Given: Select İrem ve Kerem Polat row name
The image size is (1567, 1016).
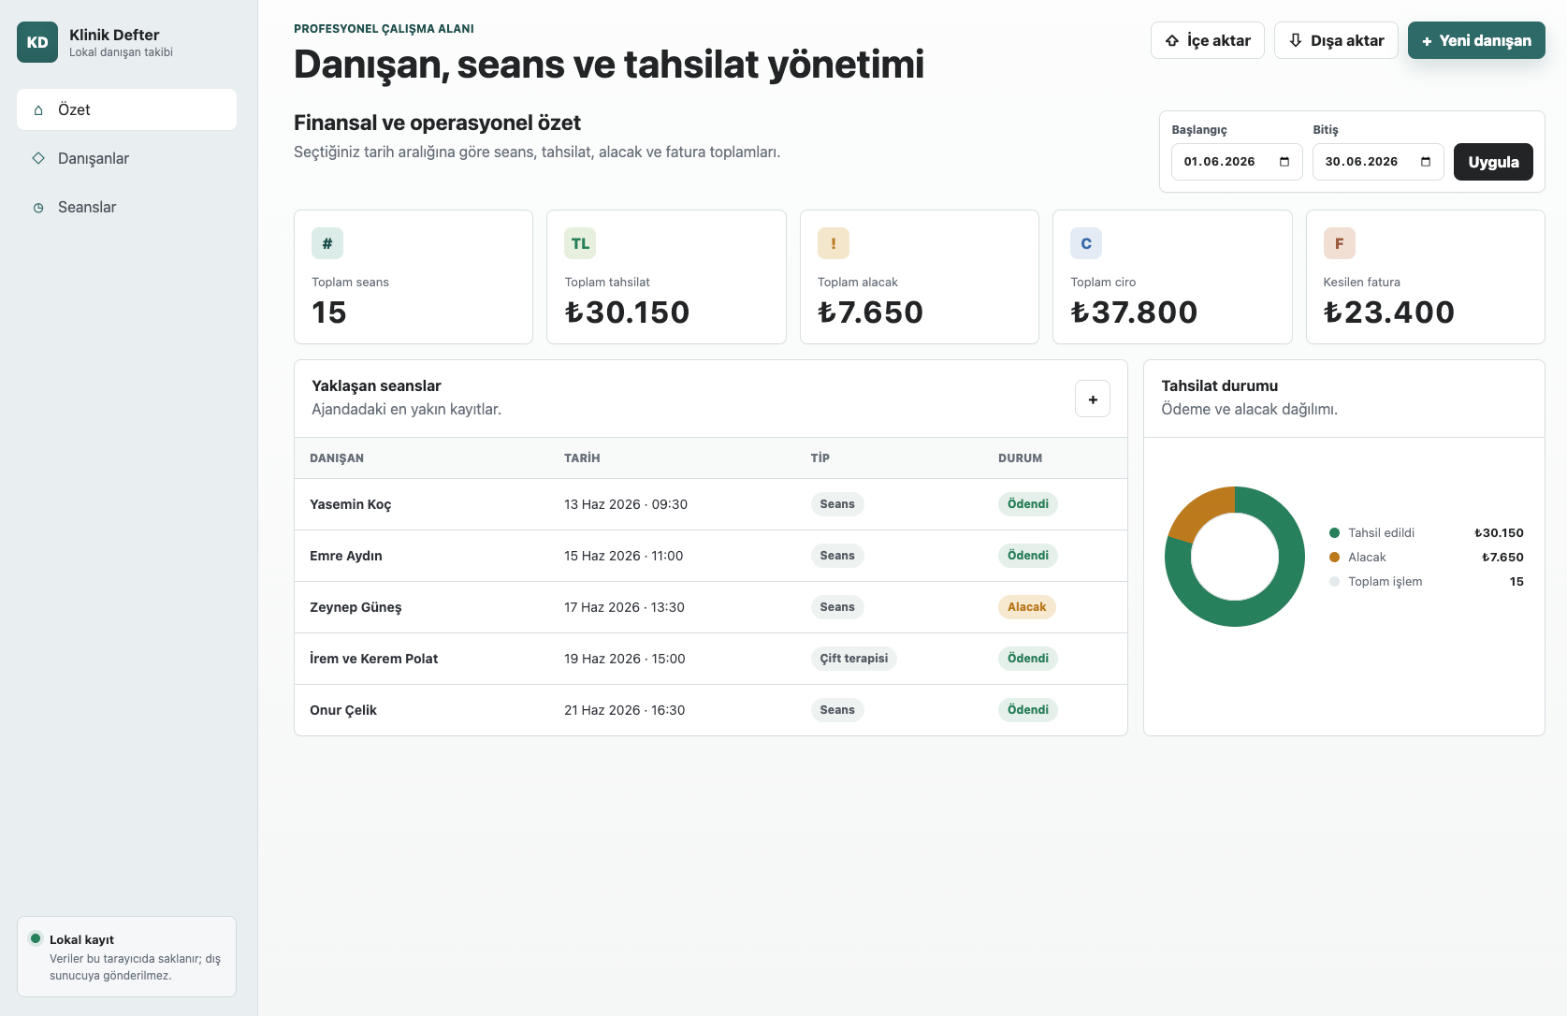Looking at the screenshot, I should click(374, 659).
